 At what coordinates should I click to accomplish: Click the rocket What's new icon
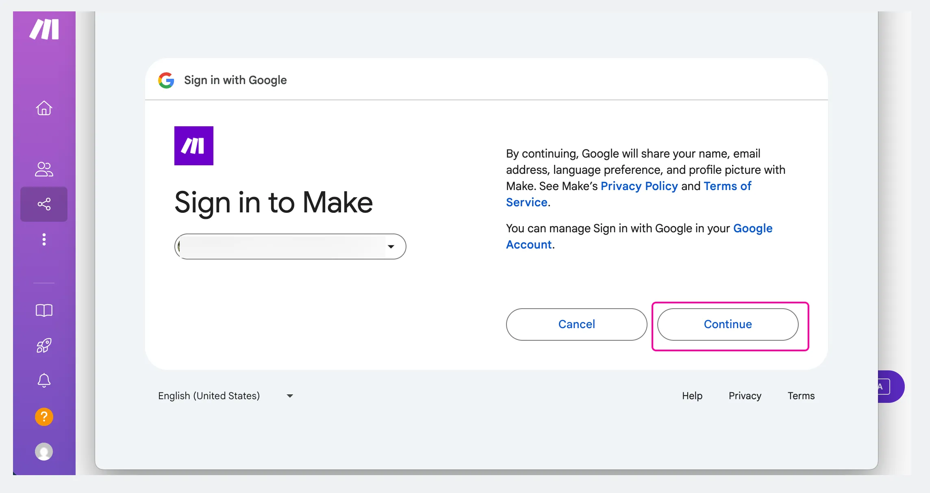coord(44,346)
